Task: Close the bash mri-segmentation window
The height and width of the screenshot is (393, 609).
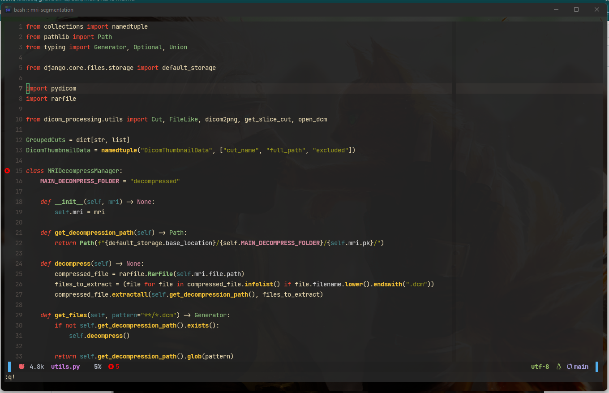Action: (597, 9)
